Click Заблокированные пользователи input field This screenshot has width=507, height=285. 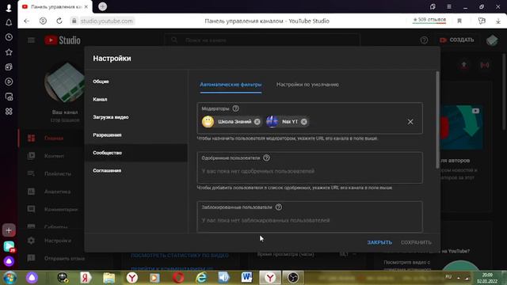310,217
